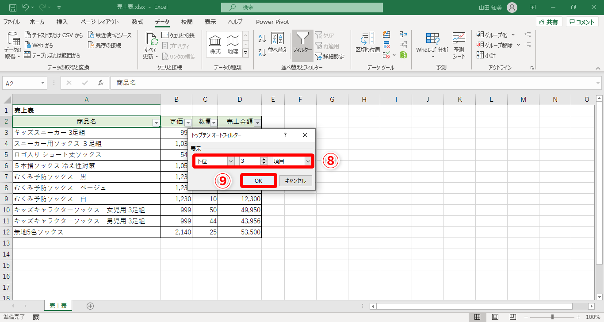Click Manage Data Model green icon
This screenshot has height=322, width=604.
pos(403,55)
